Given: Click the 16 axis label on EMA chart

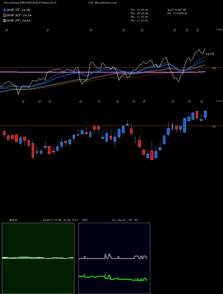Looking at the screenshot, I should point(214,68).
